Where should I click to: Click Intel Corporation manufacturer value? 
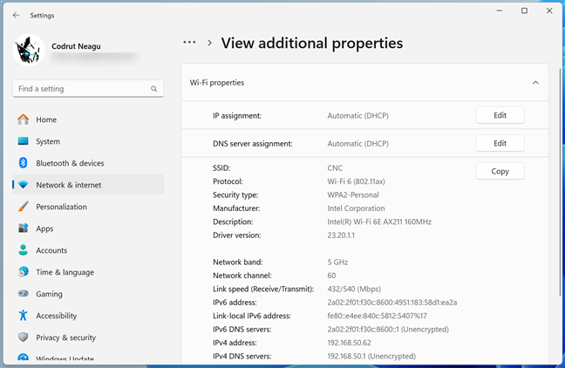[x=356, y=208]
